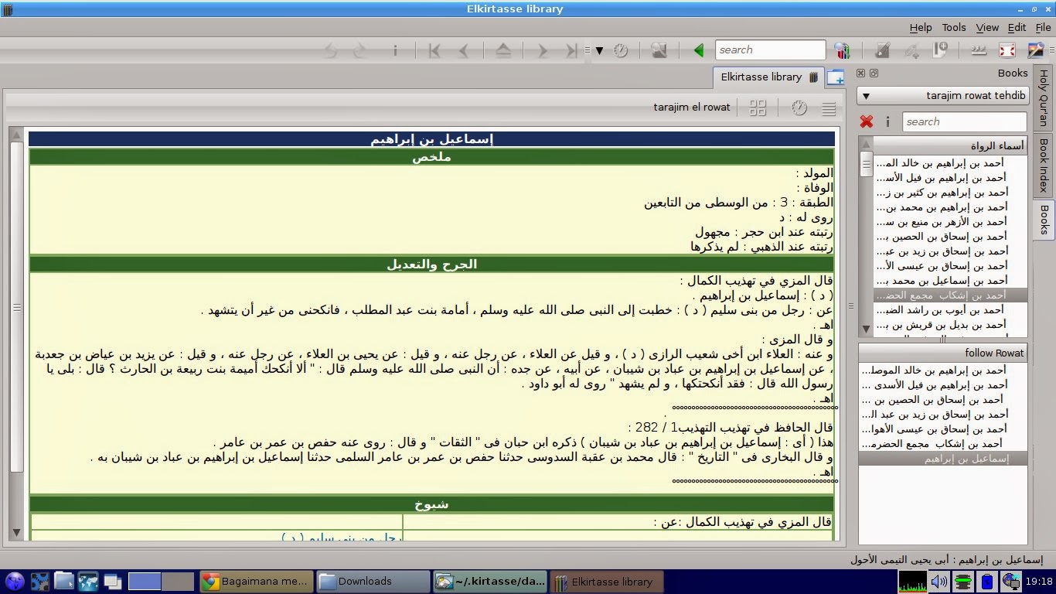The width and height of the screenshot is (1056, 594).
Task: Switch to the Books side tab
Action: [1043, 220]
